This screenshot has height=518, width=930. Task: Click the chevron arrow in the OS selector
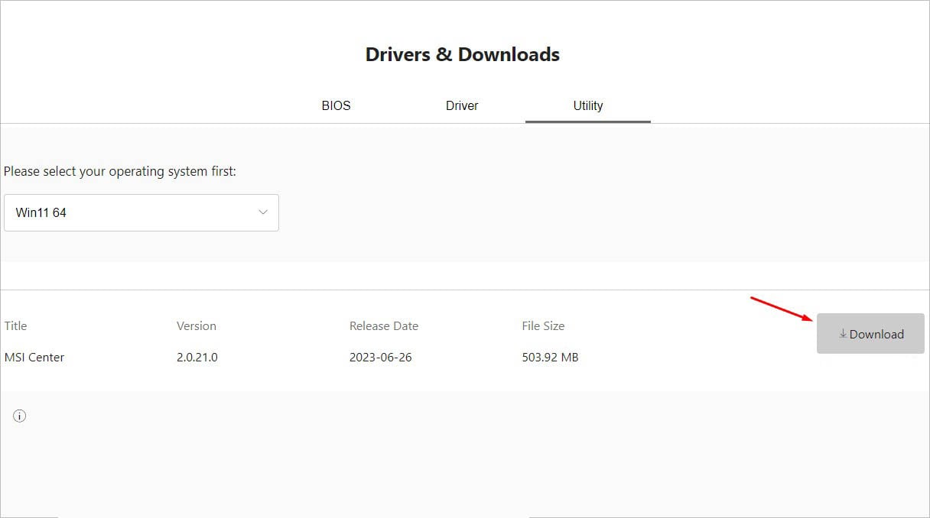point(263,212)
